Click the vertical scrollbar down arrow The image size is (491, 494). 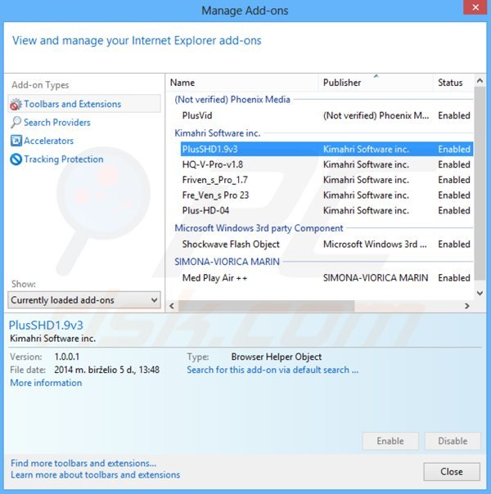480,293
